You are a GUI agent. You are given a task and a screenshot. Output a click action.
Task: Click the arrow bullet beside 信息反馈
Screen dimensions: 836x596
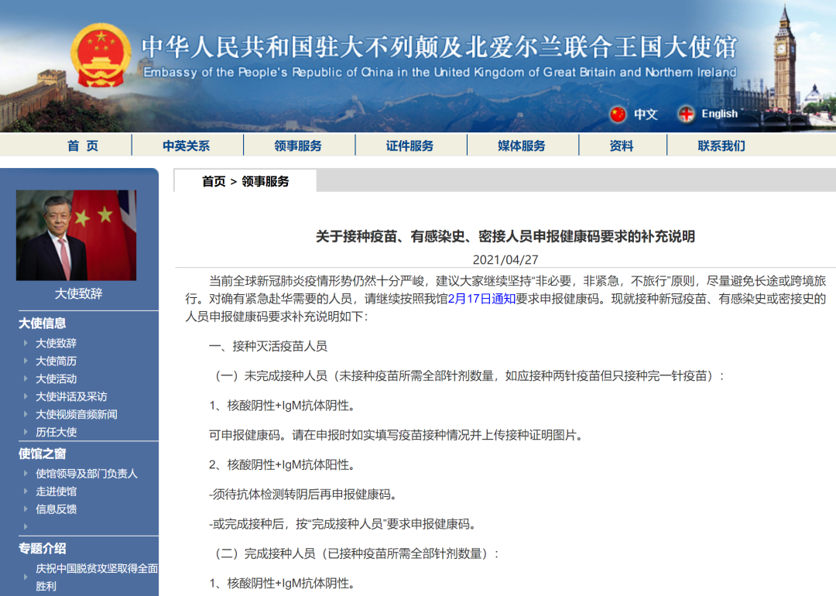coord(25,509)
